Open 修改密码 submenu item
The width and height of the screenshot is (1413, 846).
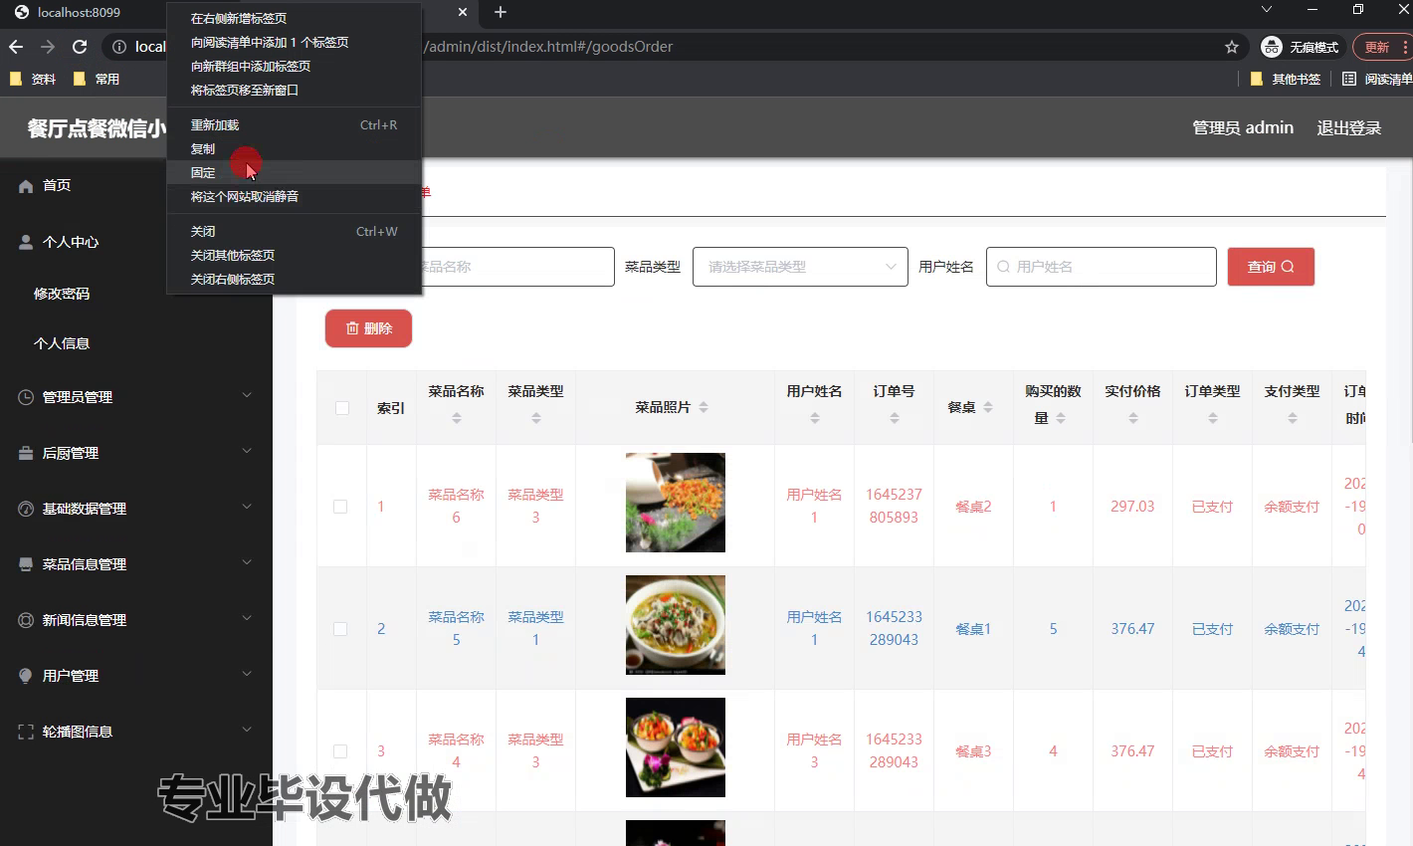pyautogui.click(x=62, y=294)
